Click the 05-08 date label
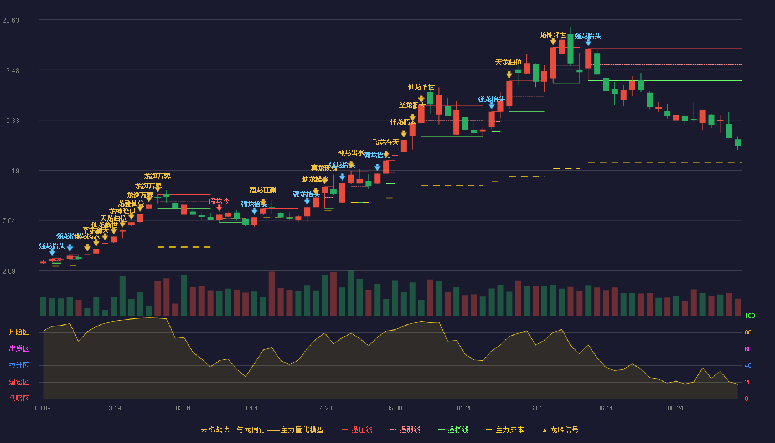Image resolution: width=775 pixels, height=443 pixels. click(x=394, y=408)
